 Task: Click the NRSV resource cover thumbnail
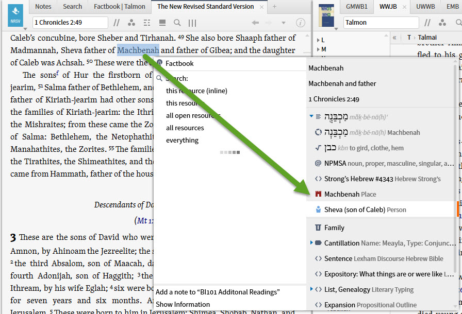[15, 16]
